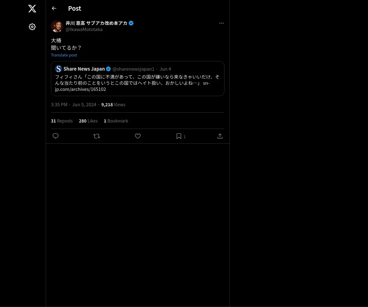The width and height of the screenshot is (368, 307).
Task: Open the Share News Japan avatar icon
Action: point(59,69)
